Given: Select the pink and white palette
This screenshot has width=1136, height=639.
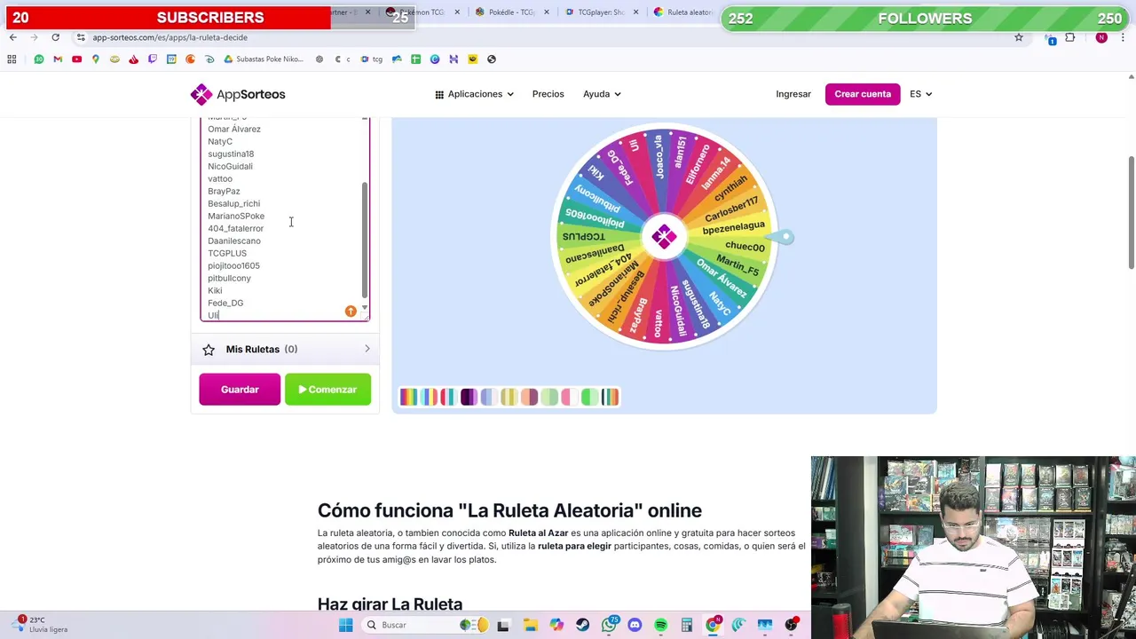Looking at the screenshot, I should pos(569,398).
